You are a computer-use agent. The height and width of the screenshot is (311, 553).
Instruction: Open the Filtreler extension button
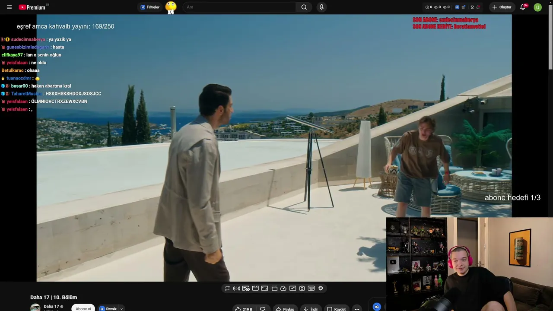tap(150, 7)
